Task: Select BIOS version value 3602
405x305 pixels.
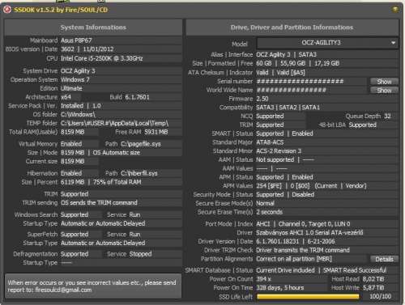Action: 67,49
